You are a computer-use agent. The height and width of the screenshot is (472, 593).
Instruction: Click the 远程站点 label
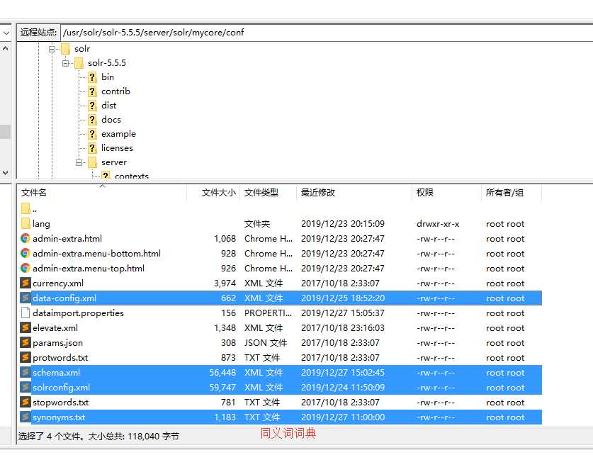pyautogui.click(x=38, y=33)
